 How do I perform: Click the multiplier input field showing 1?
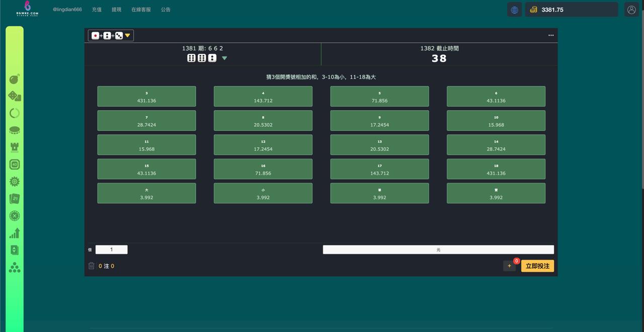point(112,250)
